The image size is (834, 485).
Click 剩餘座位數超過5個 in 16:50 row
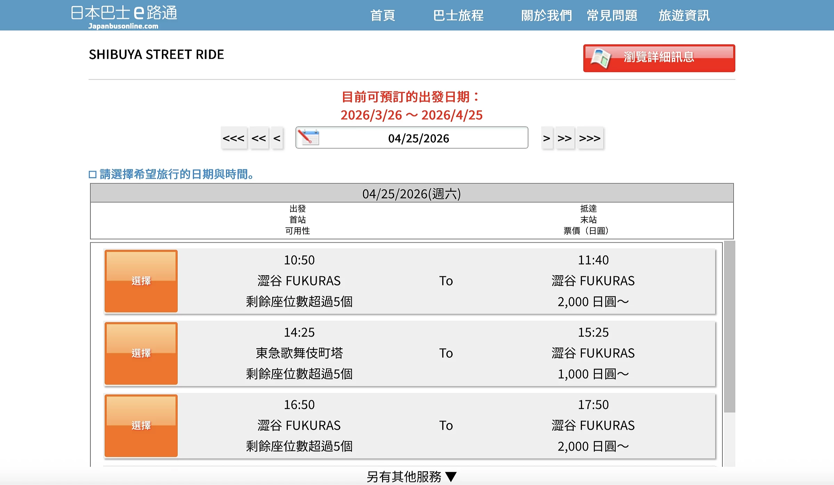pyautogui.click(x=299, y=446)
